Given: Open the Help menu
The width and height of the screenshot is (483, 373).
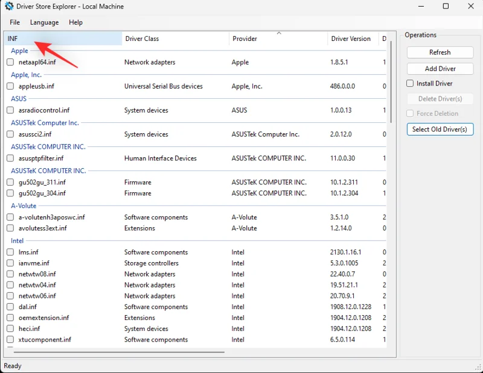Looking at the screenshot, I should point(76,22).
